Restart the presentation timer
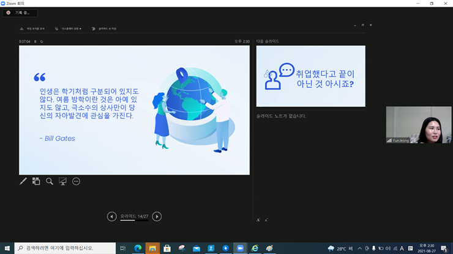The width and height of the screenshot is (453, 254). pyautogui.click(x=42, y=42)
